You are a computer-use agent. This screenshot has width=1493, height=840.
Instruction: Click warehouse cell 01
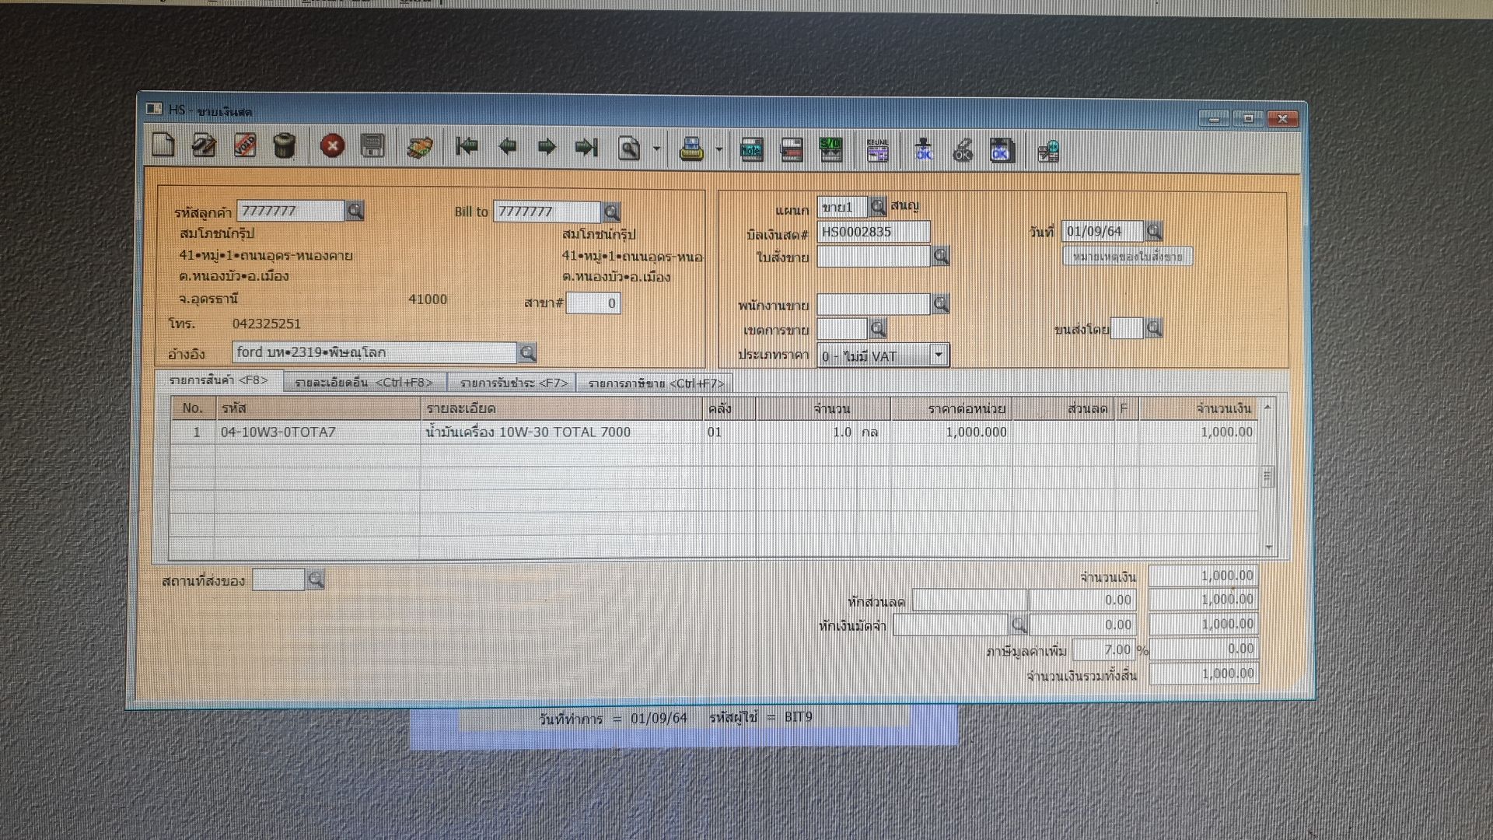[x=729, y=432]
